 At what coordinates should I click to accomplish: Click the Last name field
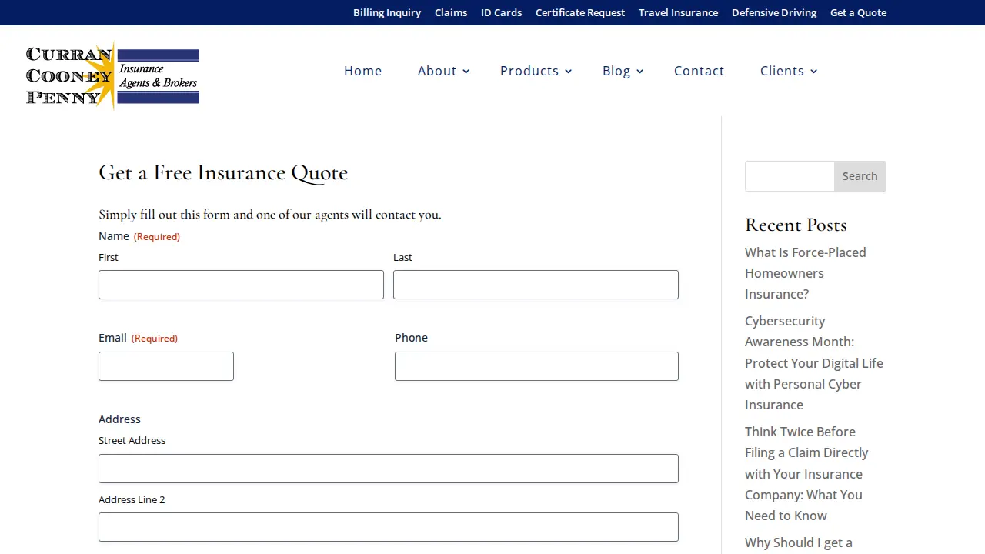tap(536, 285)
